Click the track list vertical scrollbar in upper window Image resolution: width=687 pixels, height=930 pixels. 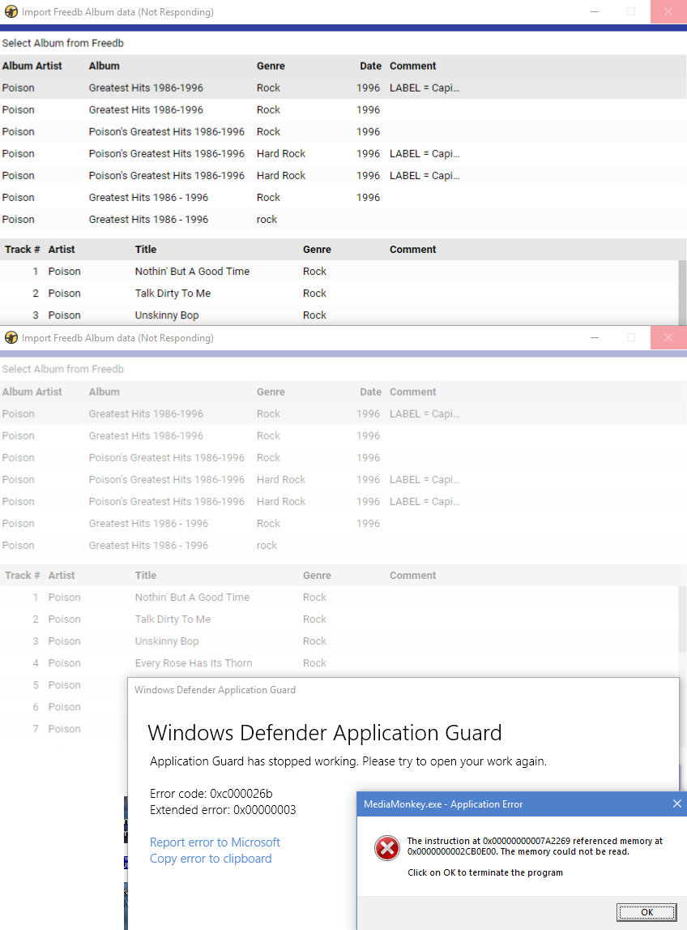coord(682,292)
